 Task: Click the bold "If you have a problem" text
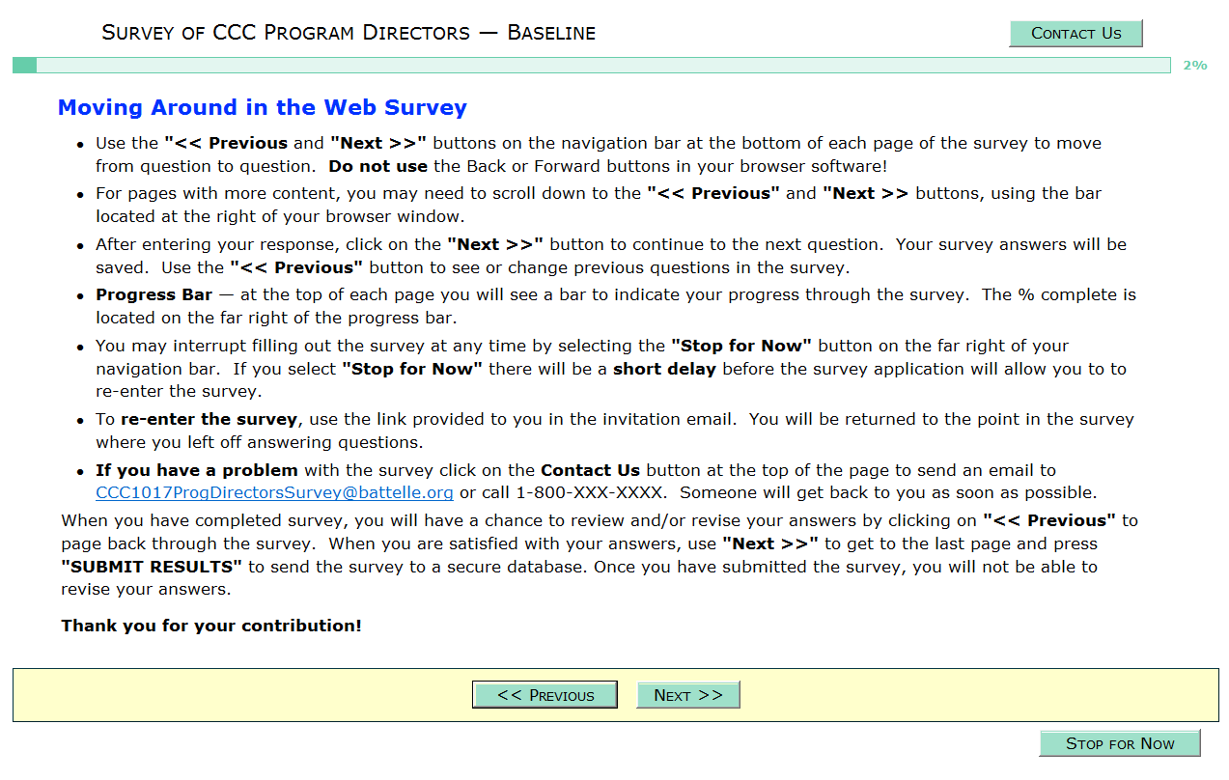[x=197, y=470]
